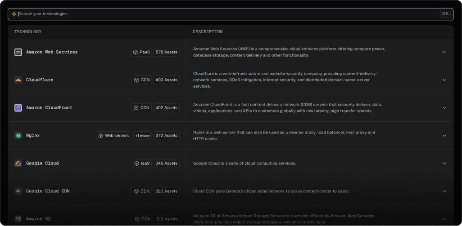Select the PaaS tag on Amazon Web Services
The width and height of the screenshot is (462, 226).
[141, 52]
